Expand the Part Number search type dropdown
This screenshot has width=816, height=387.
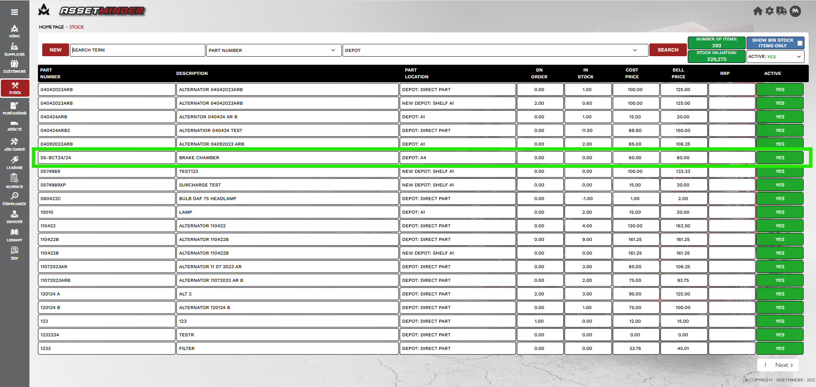273,50
